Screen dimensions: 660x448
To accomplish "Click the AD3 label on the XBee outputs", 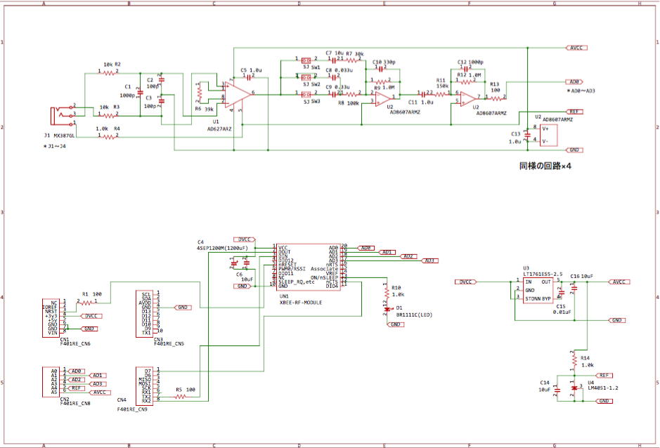I will click(429, 261).
